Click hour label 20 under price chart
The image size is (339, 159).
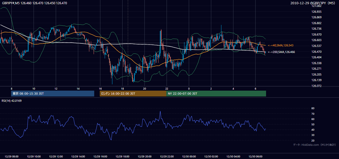coord(145,89)
